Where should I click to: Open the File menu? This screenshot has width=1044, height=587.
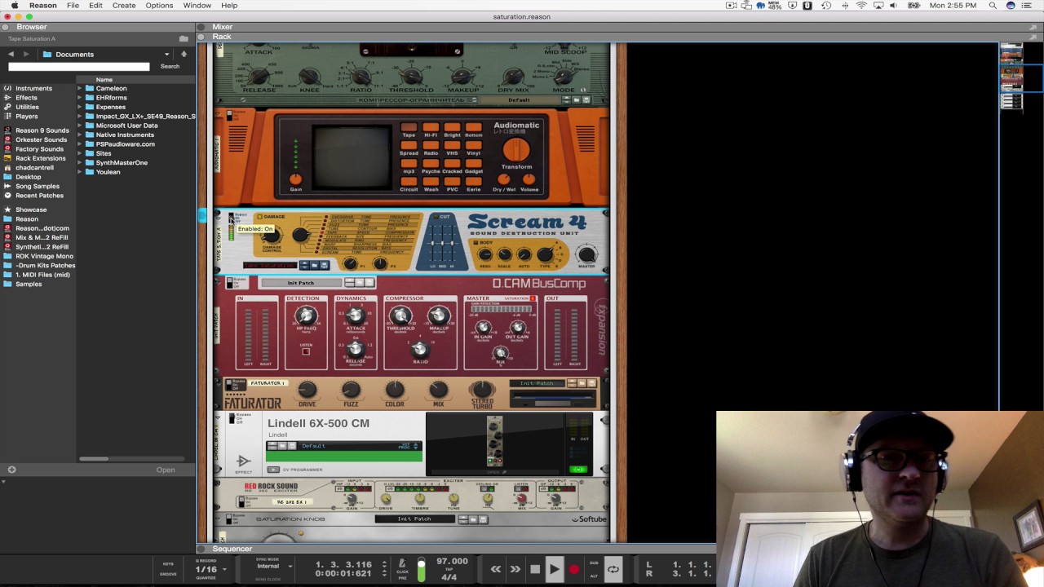click(73, 6)
